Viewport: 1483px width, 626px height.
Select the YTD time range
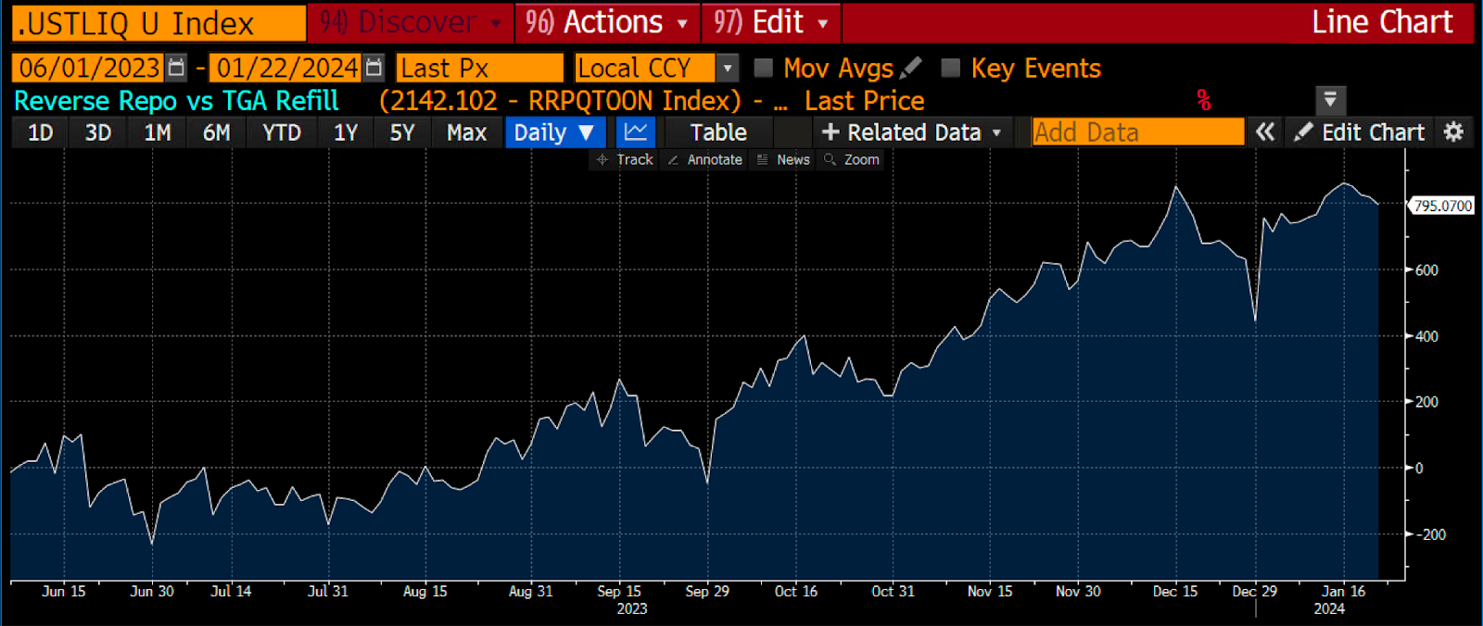281,132
